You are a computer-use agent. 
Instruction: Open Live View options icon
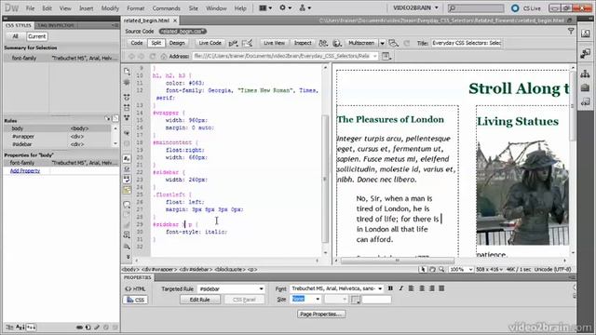(386, 56)
